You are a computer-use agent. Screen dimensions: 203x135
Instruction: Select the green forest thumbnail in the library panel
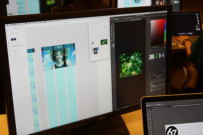click(104, 42)
